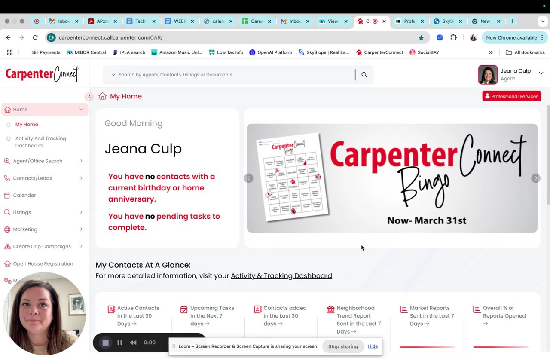The image size is (550, 358).
Task: Show the next banner slide
Action: click(535, 178)
